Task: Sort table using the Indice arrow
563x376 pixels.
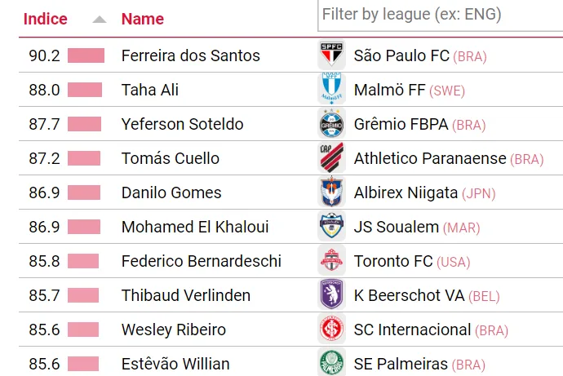Action: [x=100, y=20]
